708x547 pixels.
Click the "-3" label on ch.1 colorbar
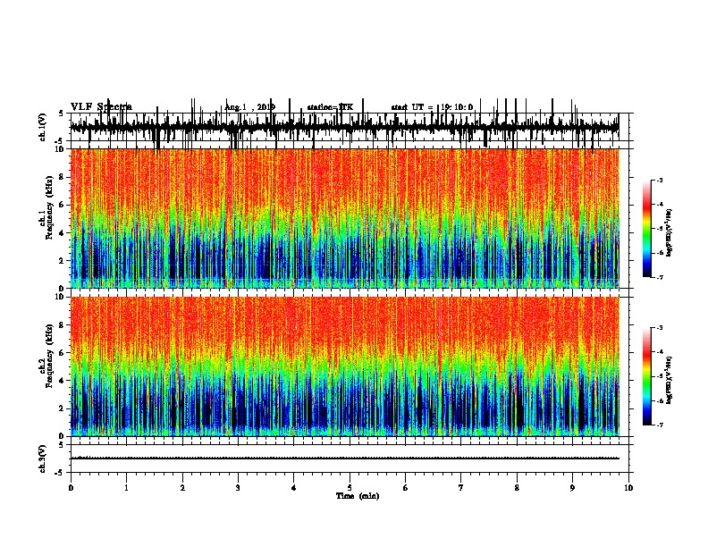659,180
